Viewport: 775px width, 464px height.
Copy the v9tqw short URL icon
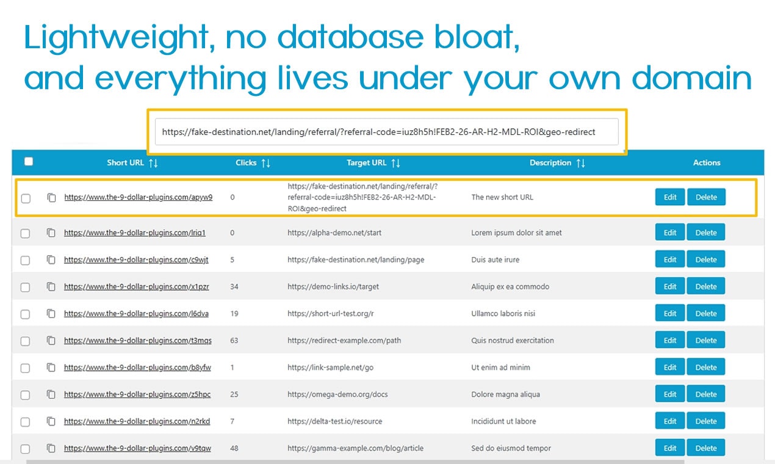pyautogui.click(x=51, y=448)
